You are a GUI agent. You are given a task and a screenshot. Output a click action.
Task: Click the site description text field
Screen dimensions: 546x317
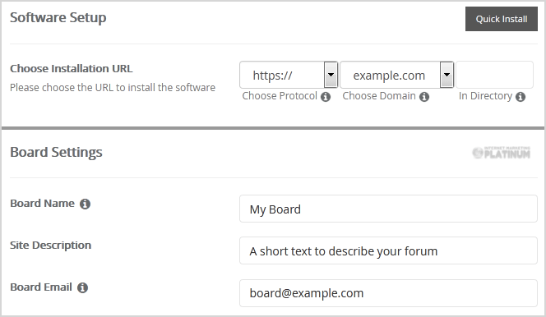[388, 250]
